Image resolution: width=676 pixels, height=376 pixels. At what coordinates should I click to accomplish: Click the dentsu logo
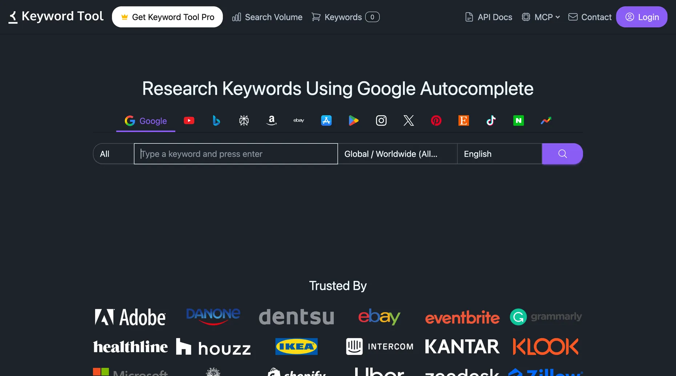[x=296, y=317]
